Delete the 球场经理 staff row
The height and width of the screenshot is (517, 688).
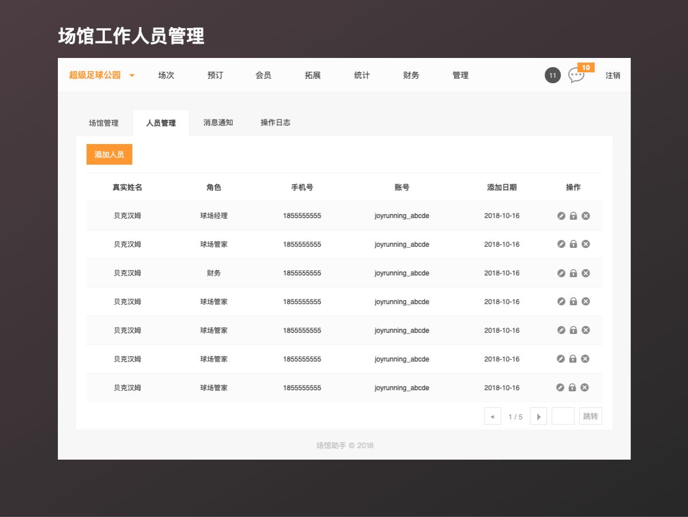pyautogui.click(x=585, y=216)
